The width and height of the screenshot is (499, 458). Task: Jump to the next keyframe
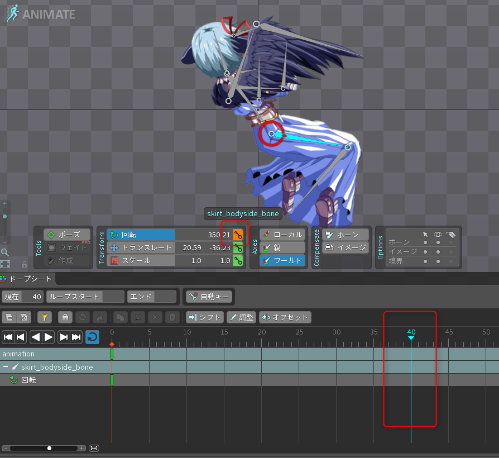point(64,337)
